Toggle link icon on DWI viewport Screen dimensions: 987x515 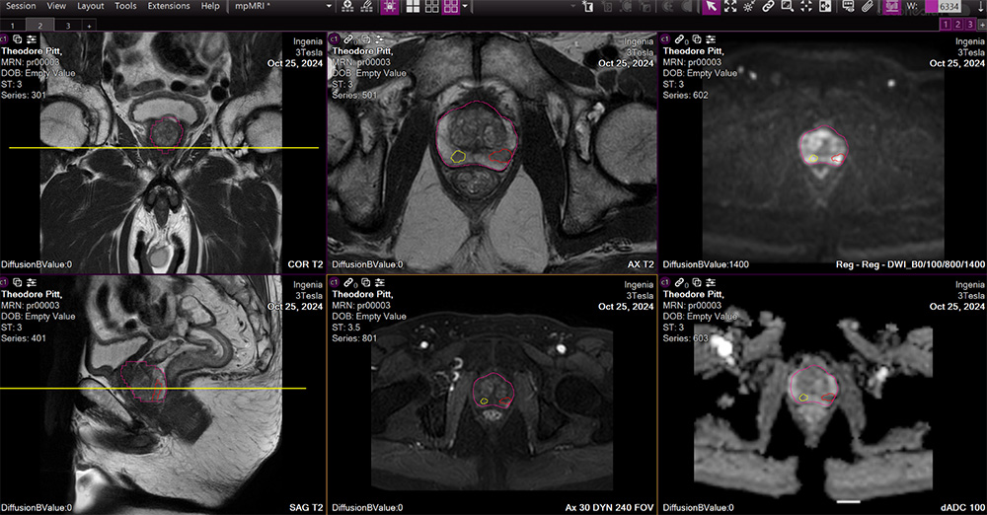(680, 38)
